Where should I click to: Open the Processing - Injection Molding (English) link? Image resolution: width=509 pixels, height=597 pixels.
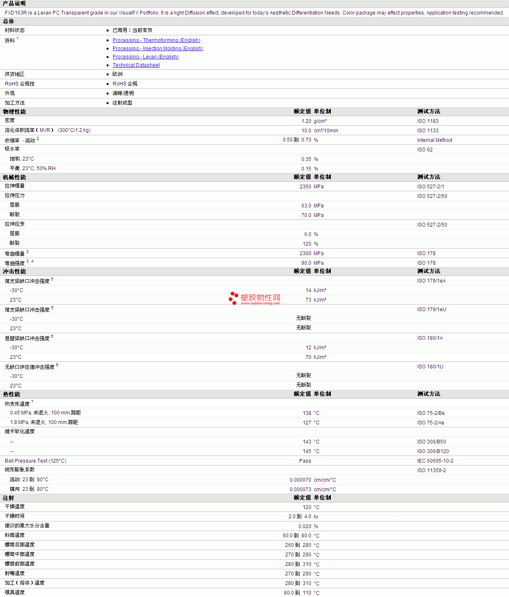pos(158,49)
